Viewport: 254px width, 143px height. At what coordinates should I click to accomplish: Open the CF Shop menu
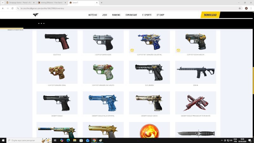pyautogui.click(x=160, y=15)
